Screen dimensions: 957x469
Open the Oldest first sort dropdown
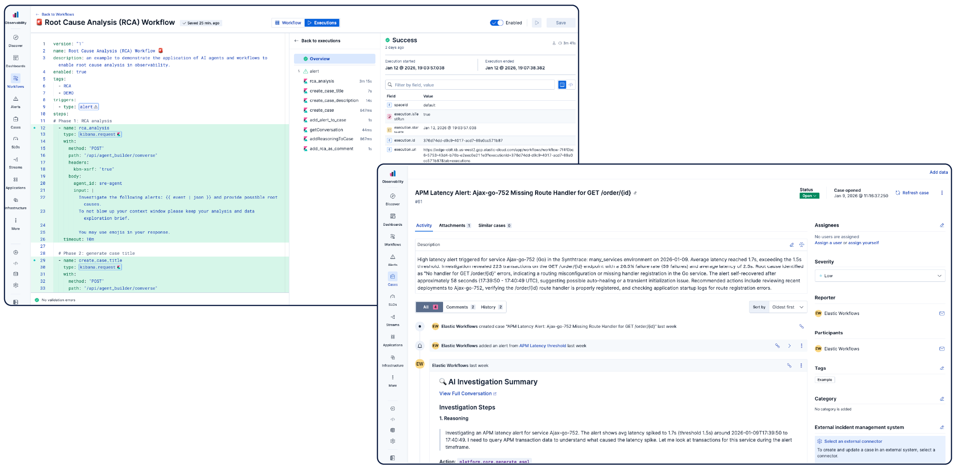point(788,307)
